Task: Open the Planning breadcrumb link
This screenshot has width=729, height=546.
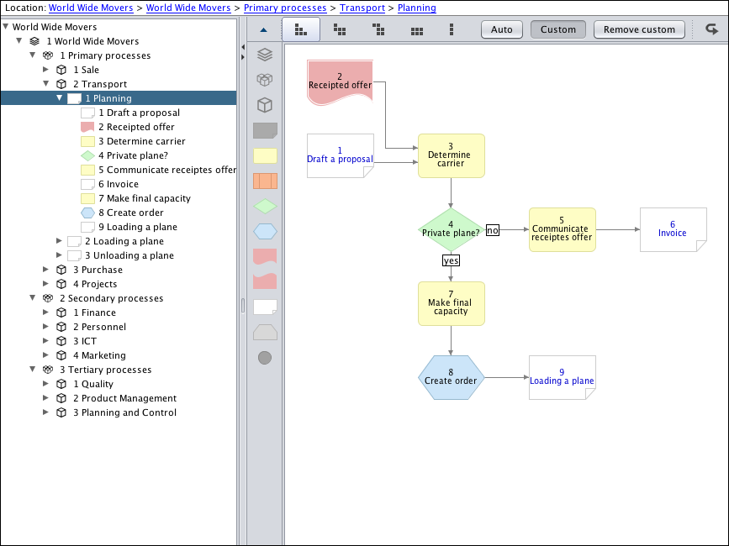Action: 416,8
